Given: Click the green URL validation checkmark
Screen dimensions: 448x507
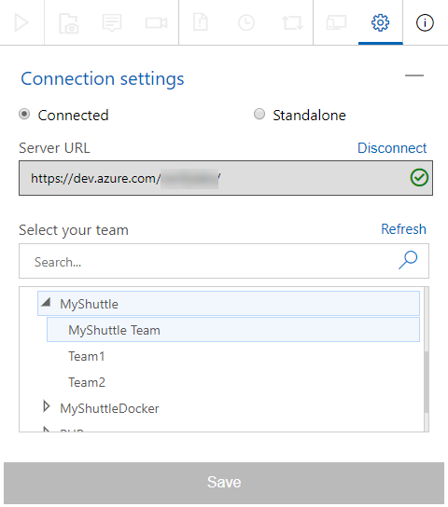Looking at the screenshot, I should tap(419, 177).
